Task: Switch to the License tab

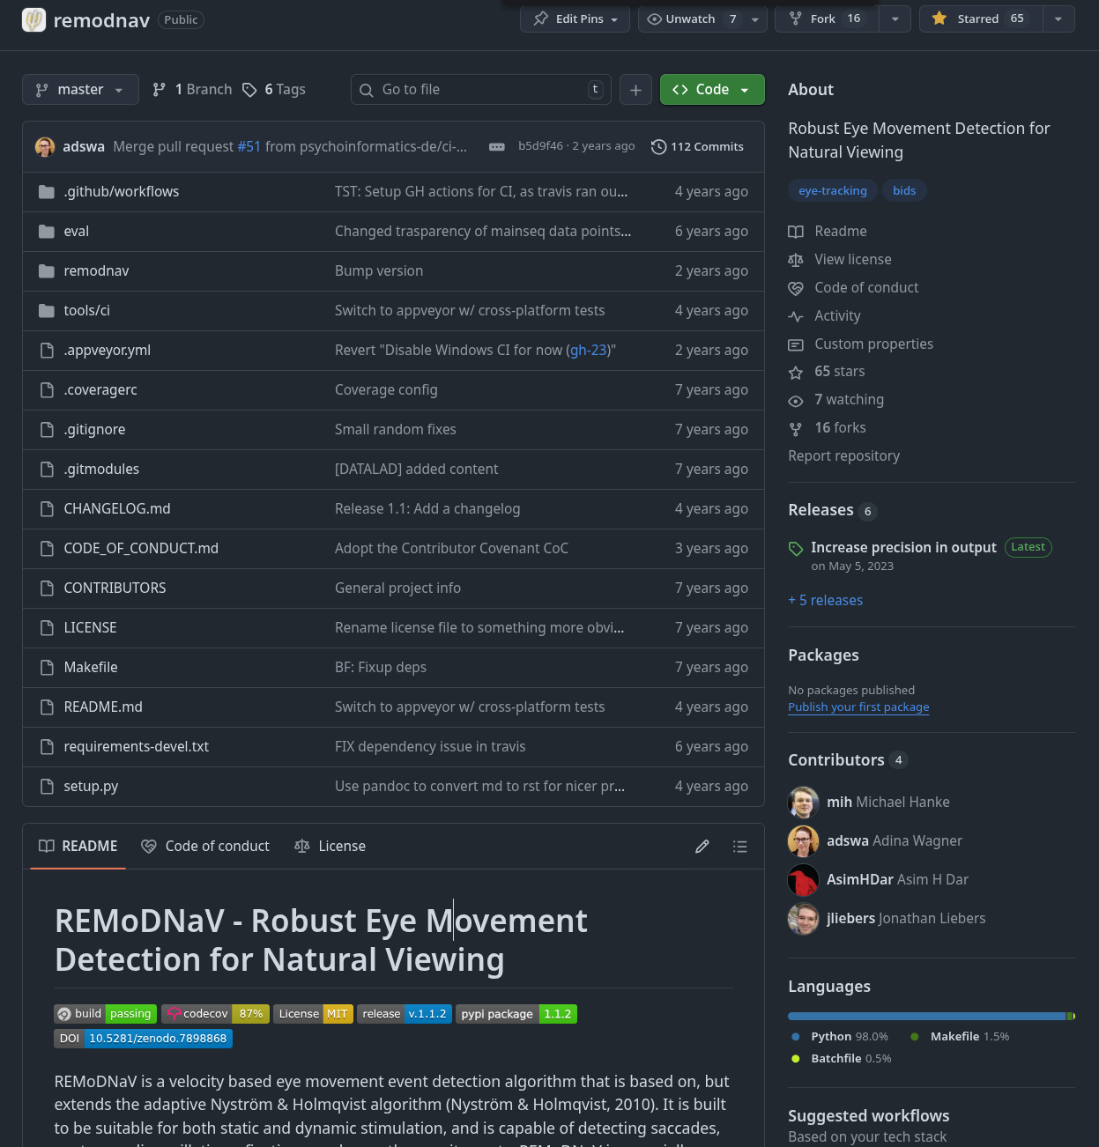Action: pyautogui.click(x=330, y=847)
